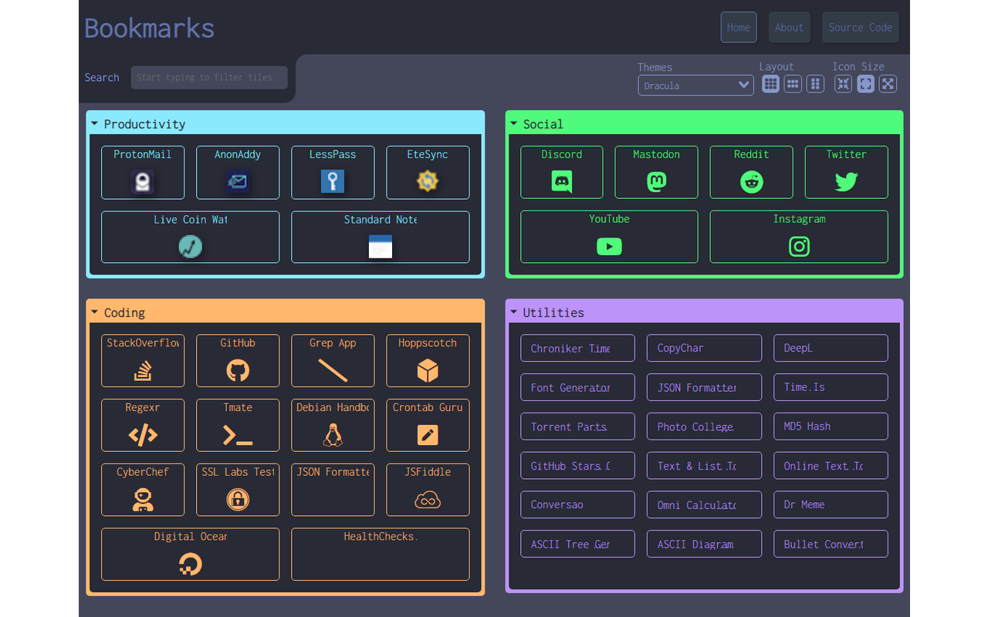Open the Chroniker Time tile
Screen dimensions: 988x617
[x=577, y=348]
